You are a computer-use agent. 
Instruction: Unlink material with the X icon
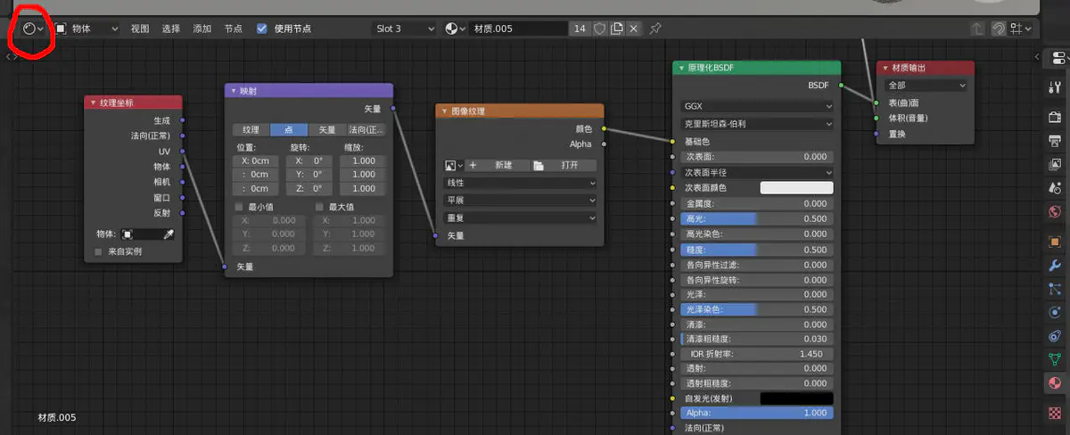pyautogui.click(x=634, y=29)
